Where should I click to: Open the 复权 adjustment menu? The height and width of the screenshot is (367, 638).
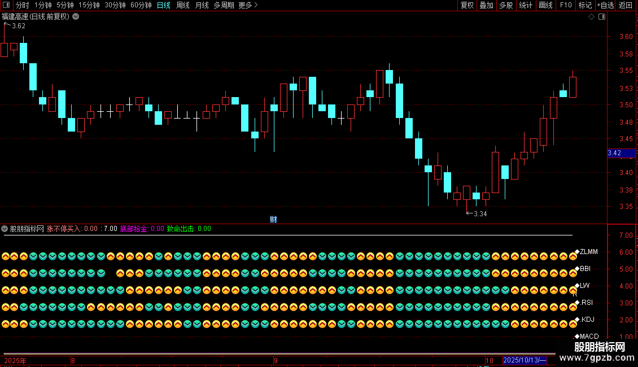467,5
